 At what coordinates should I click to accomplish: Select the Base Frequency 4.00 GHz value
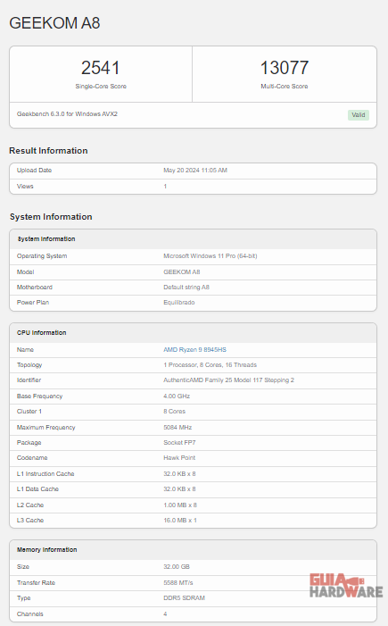[177, 396]
